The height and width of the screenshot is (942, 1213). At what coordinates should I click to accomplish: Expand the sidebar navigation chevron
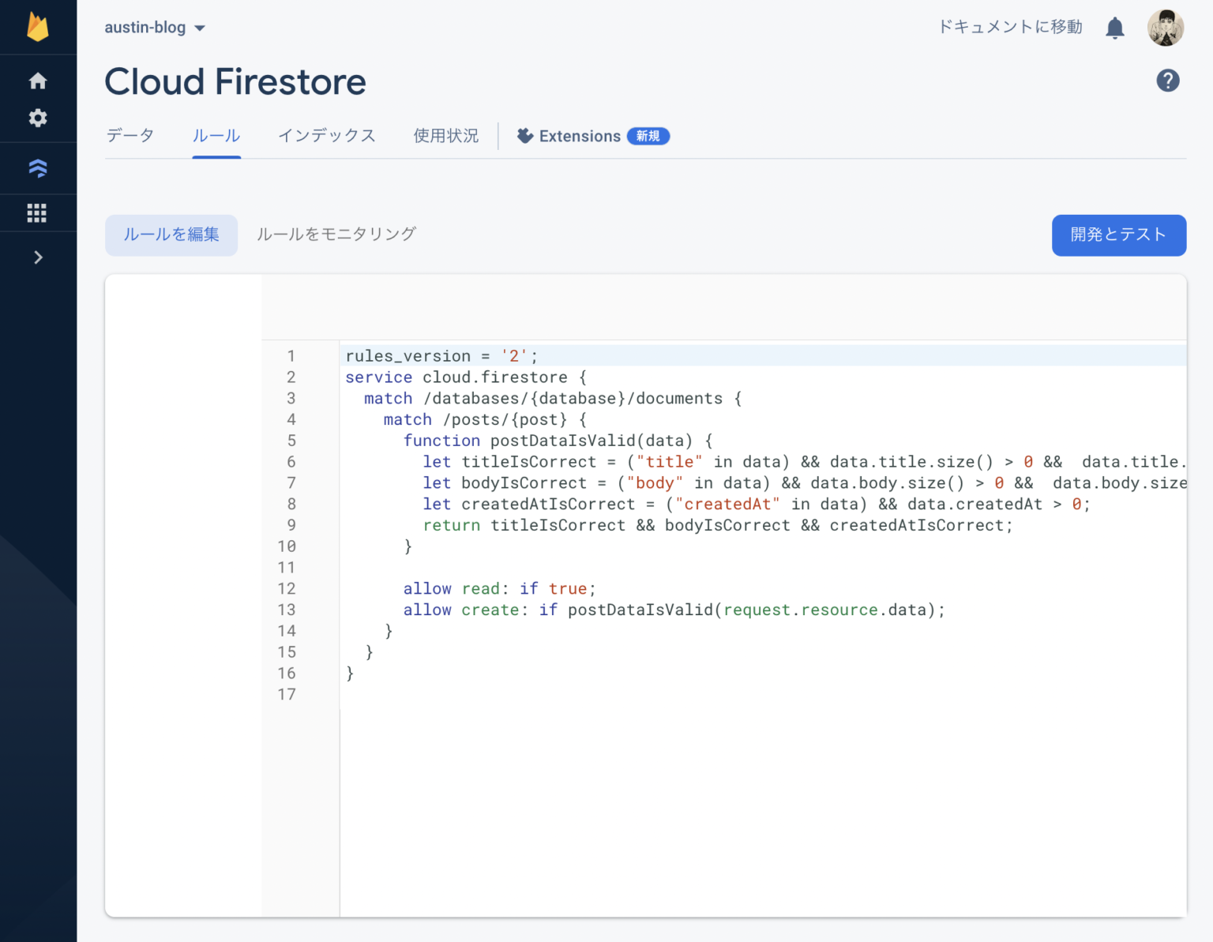(37, 257)
